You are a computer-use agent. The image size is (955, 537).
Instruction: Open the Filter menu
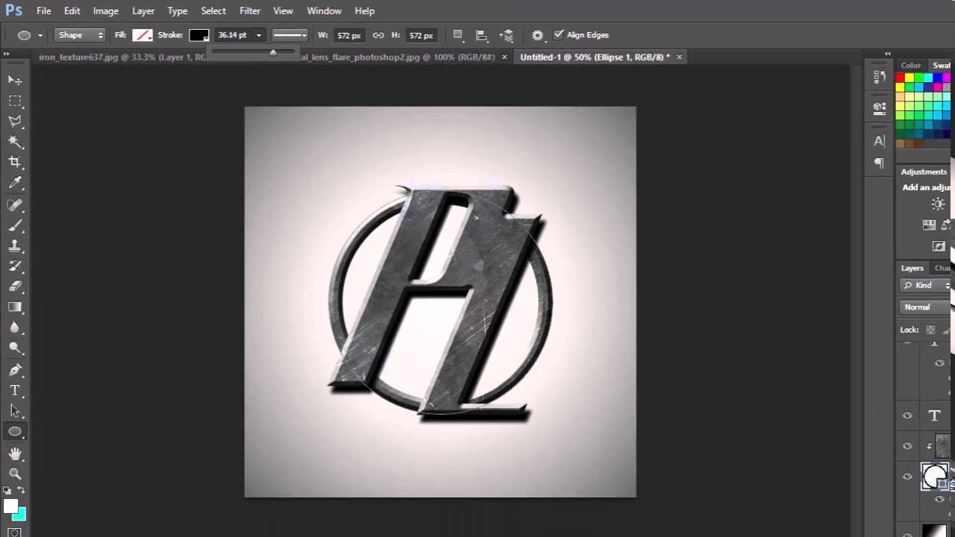249,10
